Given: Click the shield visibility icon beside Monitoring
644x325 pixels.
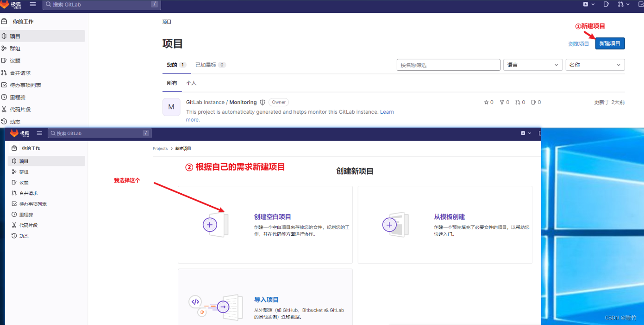Looking at the screenshot, I should (x=263, y=102).
